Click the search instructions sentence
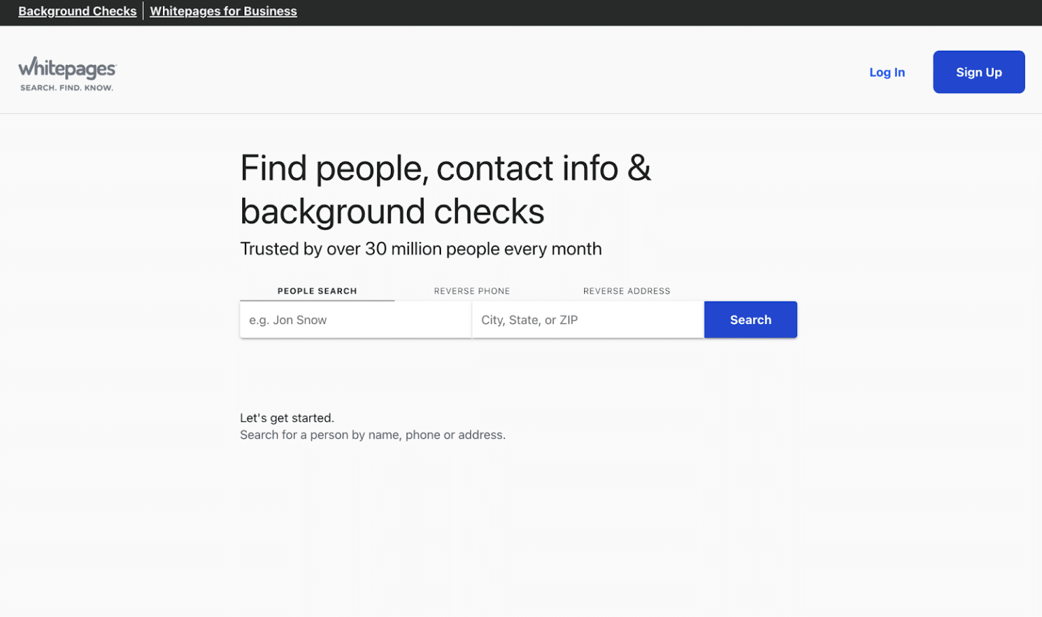Image resolution: width=1042 pixels, height=617 pixels. point(372,435)
